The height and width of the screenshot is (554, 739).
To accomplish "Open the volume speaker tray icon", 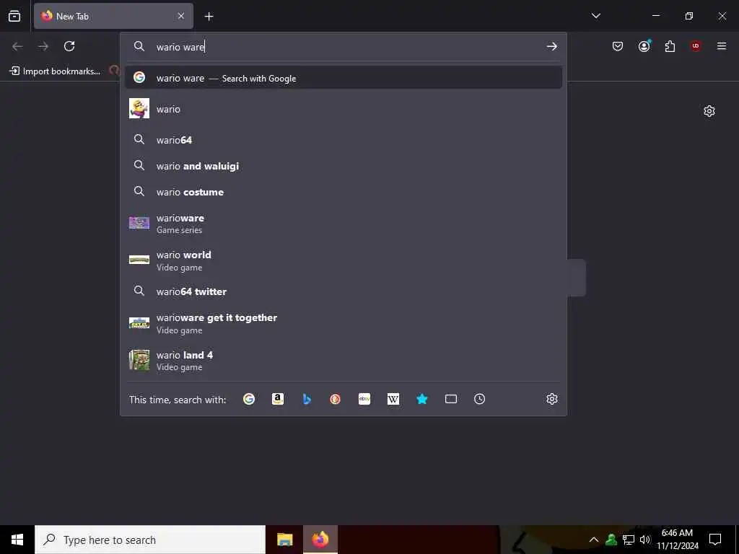I will click(645, 540).
